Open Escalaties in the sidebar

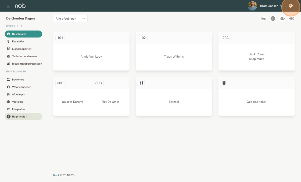coord(18,42)
